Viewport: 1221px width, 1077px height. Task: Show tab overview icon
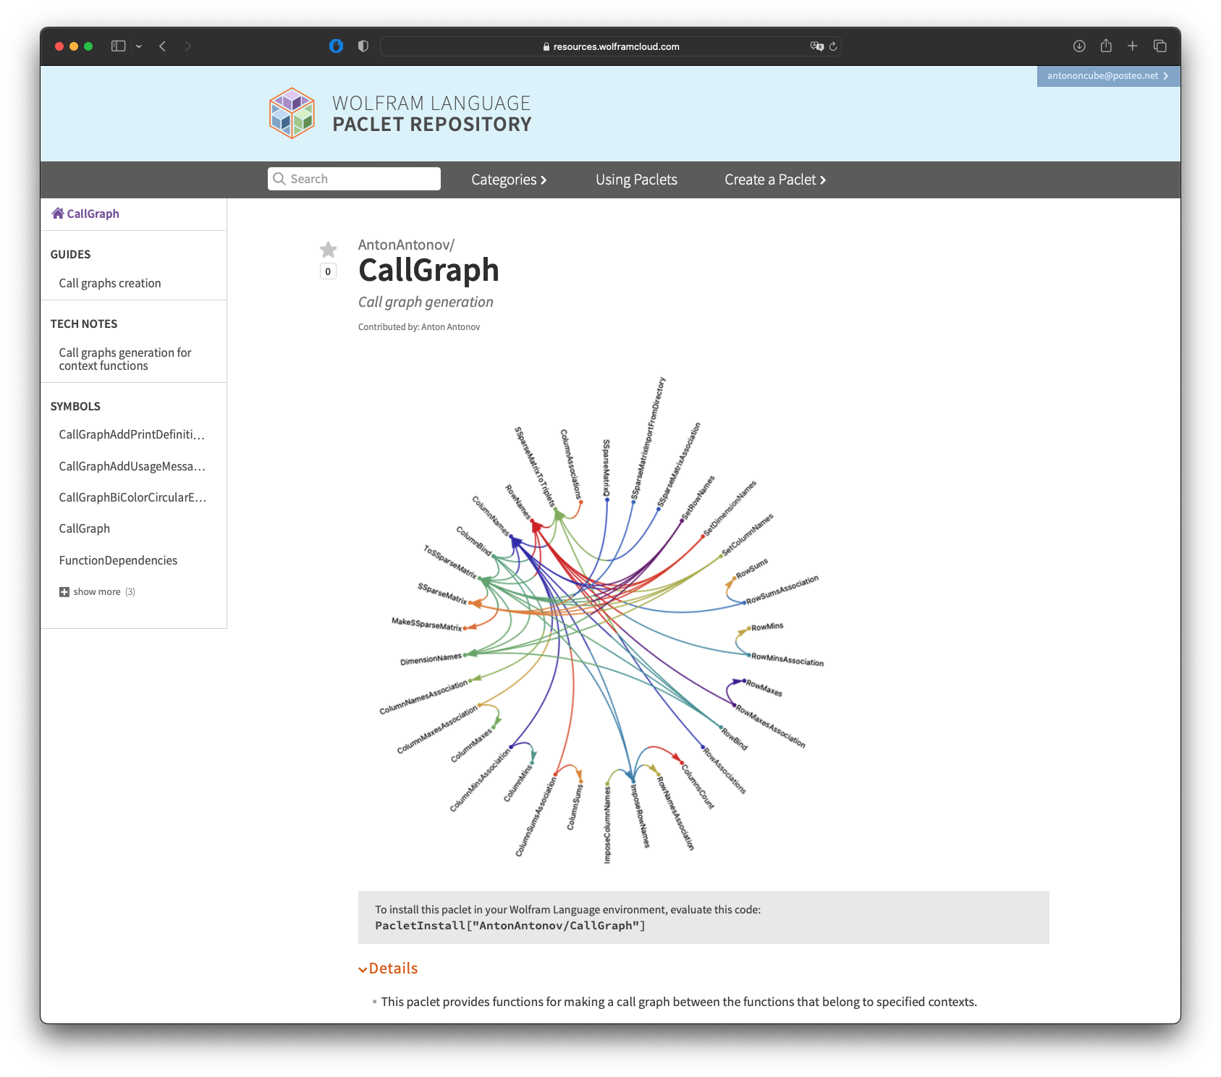click(x=1159, y=46)
